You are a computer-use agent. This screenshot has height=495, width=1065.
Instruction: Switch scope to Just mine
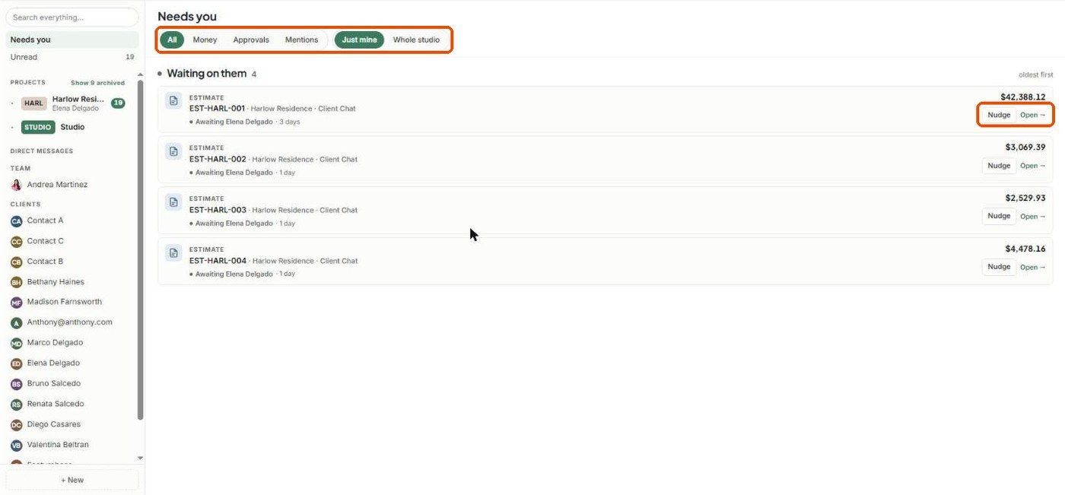click(x=359, y=40)
